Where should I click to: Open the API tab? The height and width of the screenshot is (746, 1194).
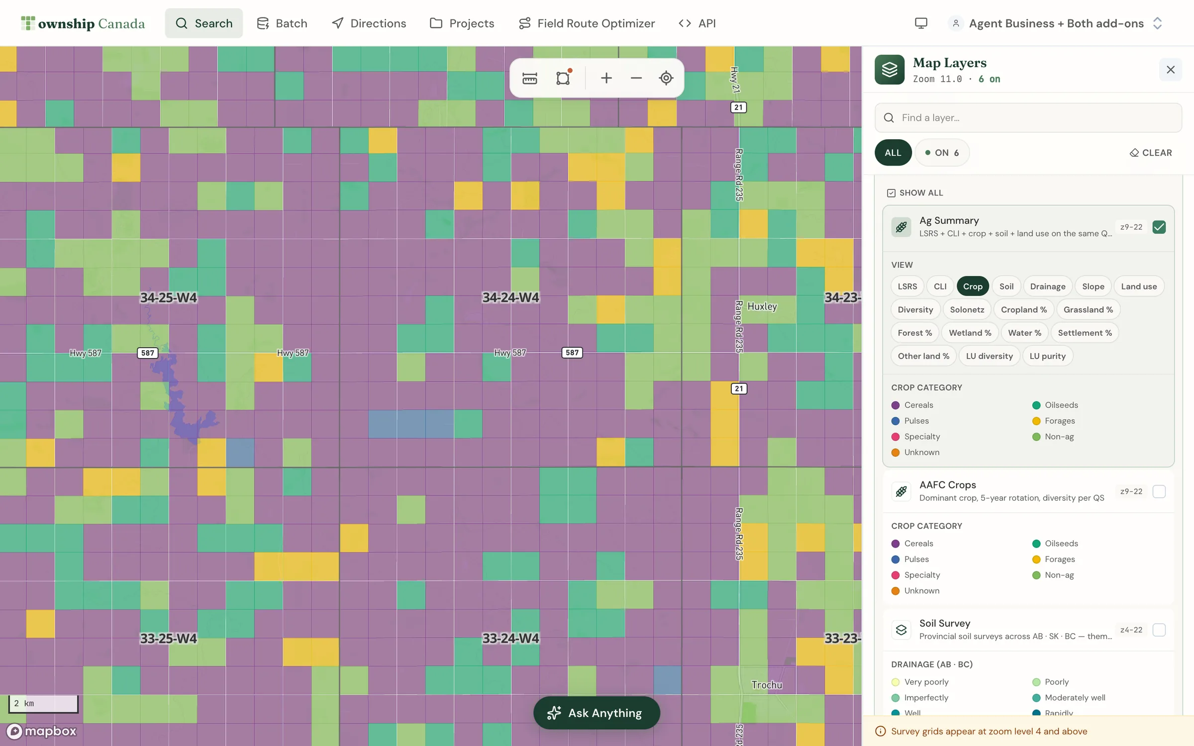click(x=697, y=23)
